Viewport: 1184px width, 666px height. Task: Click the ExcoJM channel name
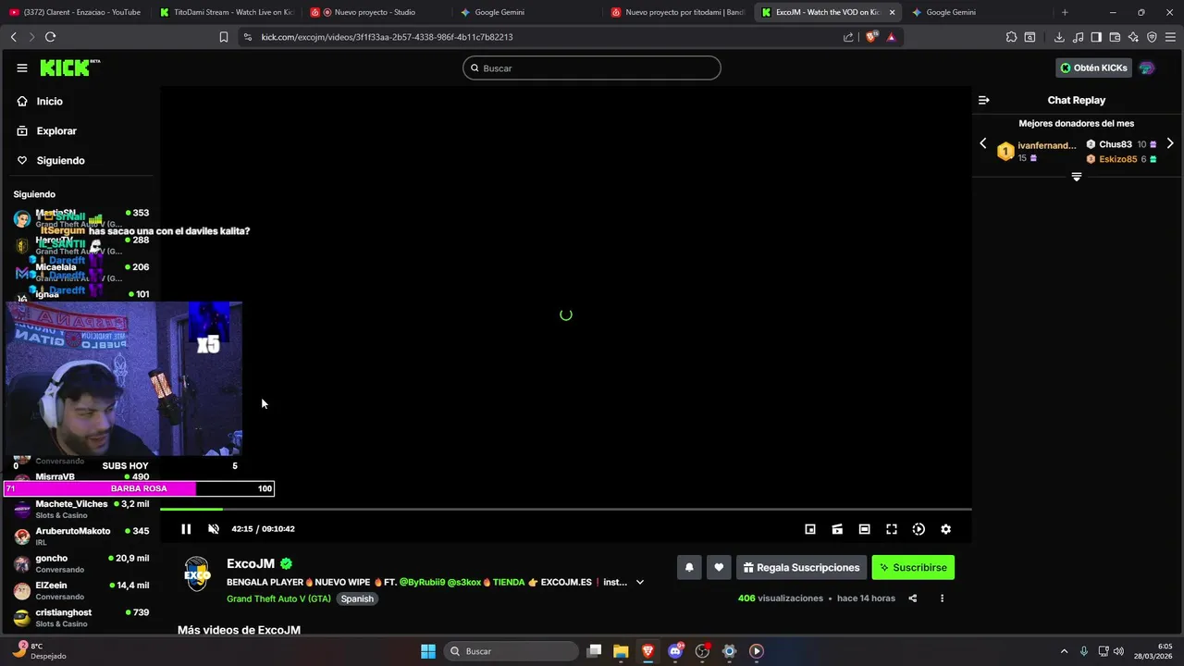tap(251, 563)
